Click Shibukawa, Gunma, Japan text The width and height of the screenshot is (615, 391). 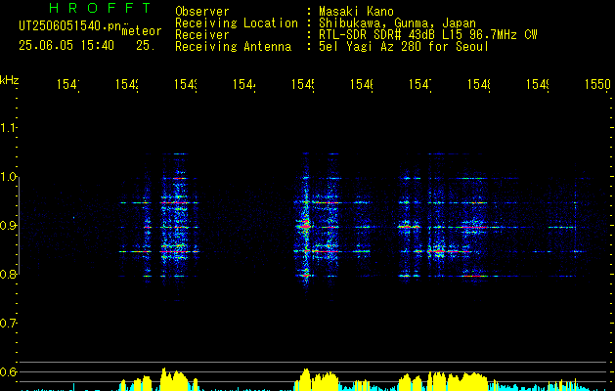click(397, 23)
